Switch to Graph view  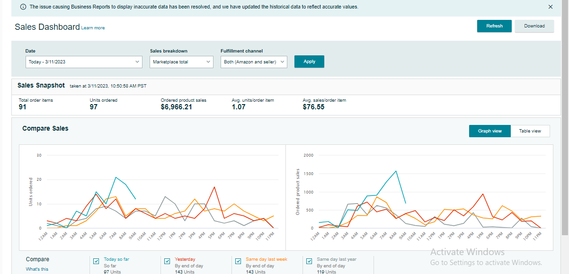[x=489, y=131]
